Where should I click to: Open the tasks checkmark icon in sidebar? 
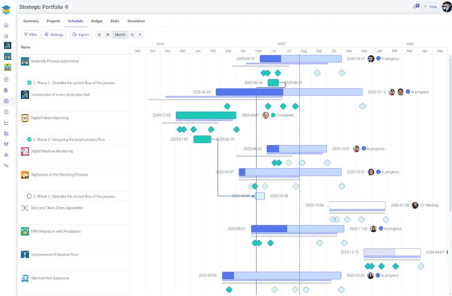point(6,80)
